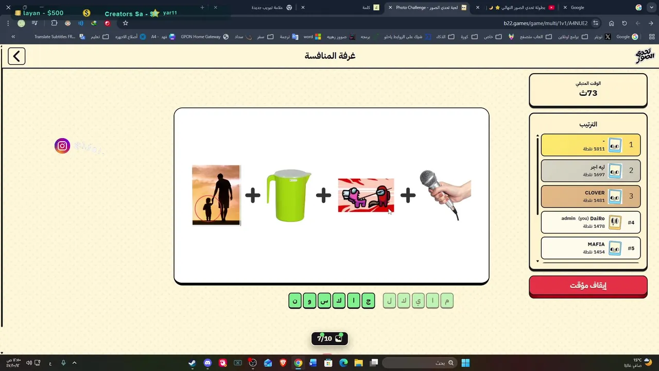Open the سفر bookmark folder

[x=265, y=37]
